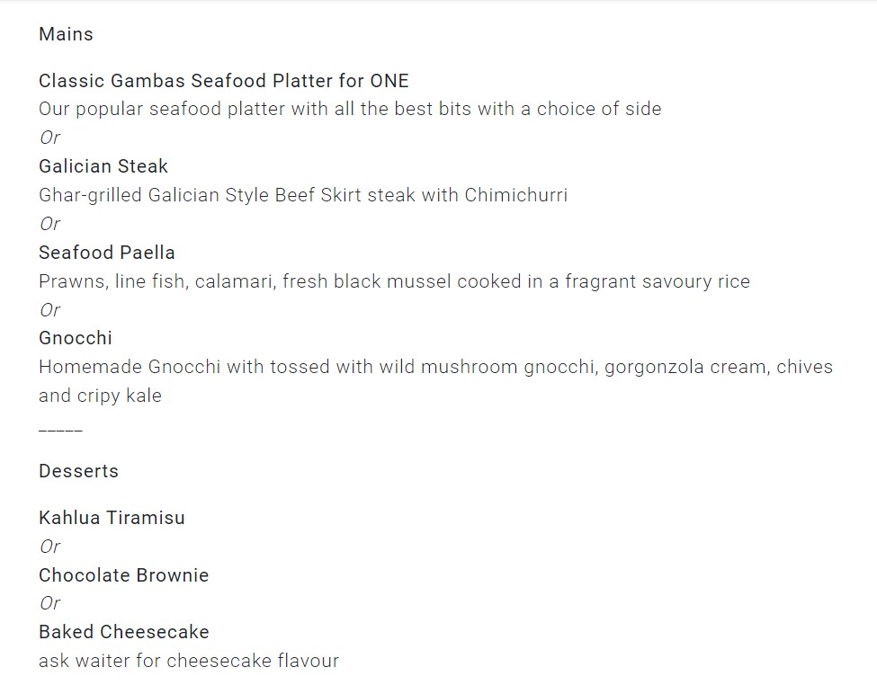Click the Seafood Paella dish title

(106, 253)
